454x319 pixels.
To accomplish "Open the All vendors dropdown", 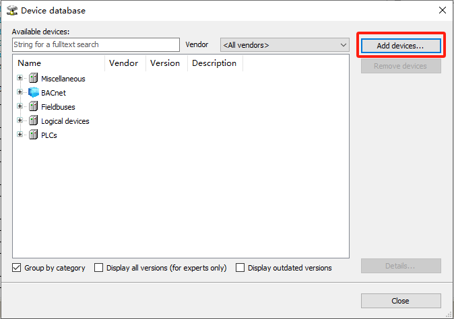I will 285,45.
